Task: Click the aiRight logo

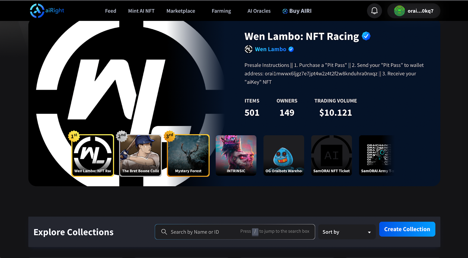Action: [47, 11]
